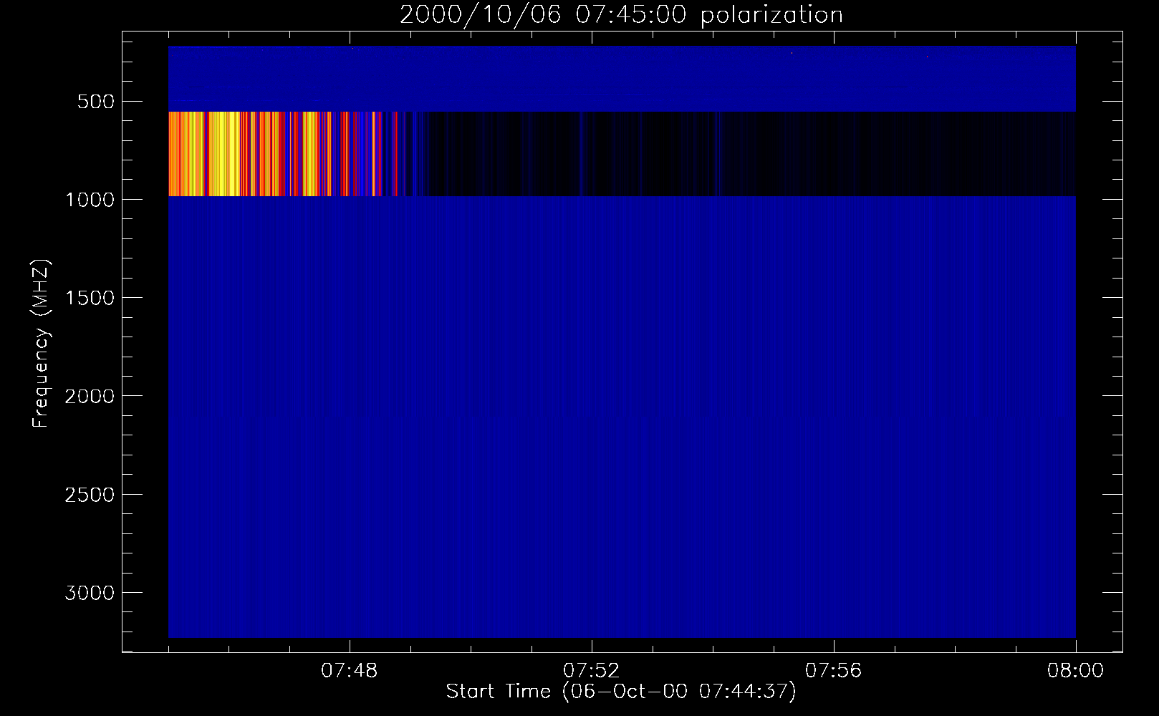The image size is (1159, 716).
Task: Select the 'Frequency (MHZ)' axis label
Action: click(42, 344)
